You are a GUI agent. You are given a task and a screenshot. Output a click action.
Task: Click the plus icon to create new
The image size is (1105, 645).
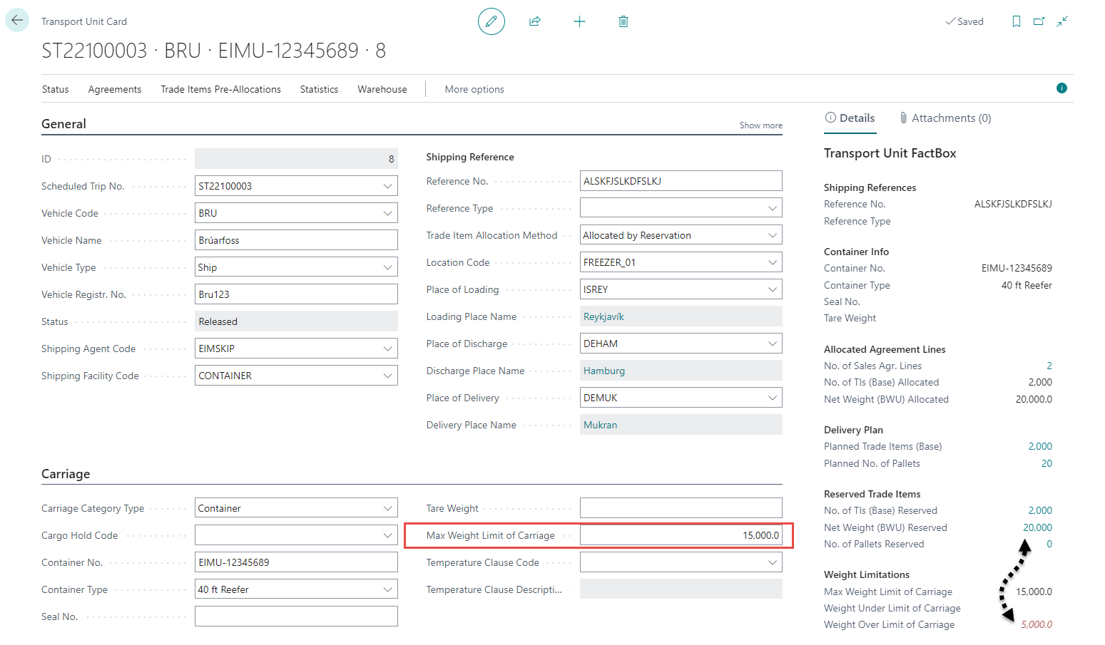(x=579, y=21)
